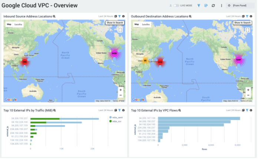
Task: Click the magenta 6426 cluster marker
Action: pos(115,53)
